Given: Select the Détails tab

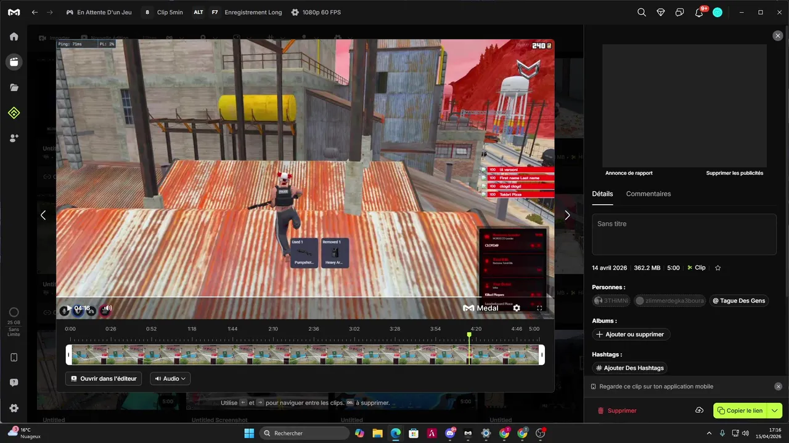Looking at the screenshot, I should click(602, 194).
